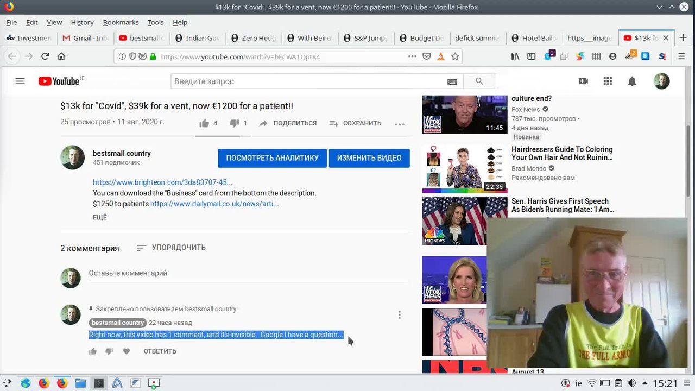695x391 pixels.
Task: Click the YouTube search magnifier button
Action: click(479, 81)
